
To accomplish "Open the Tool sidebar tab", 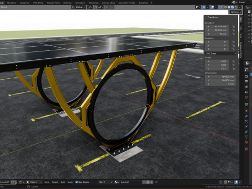I will 241,27.
